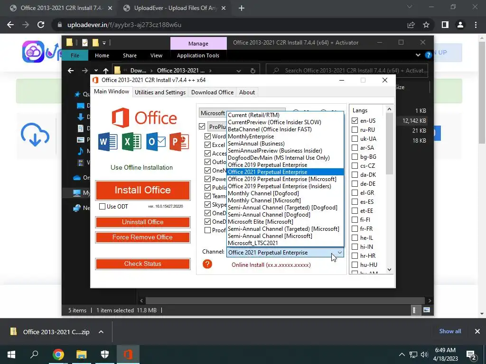
Task: Click Force Remove Office button
Action: coord(142,237)
